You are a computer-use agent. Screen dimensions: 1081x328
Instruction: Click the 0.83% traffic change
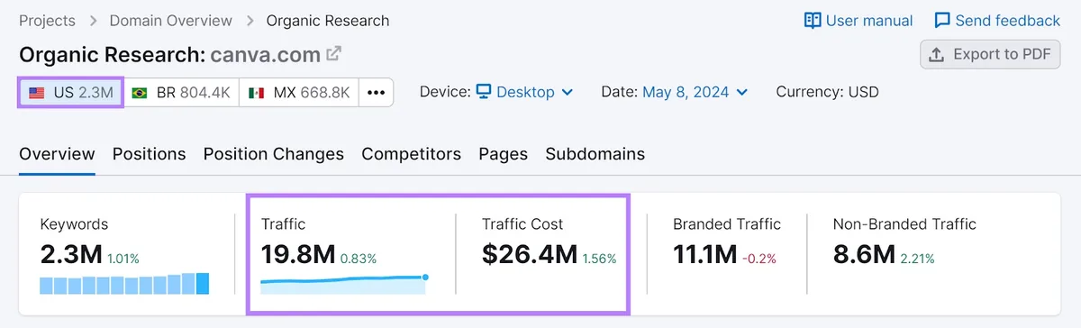pyautogui.click(x=359, y=259)
